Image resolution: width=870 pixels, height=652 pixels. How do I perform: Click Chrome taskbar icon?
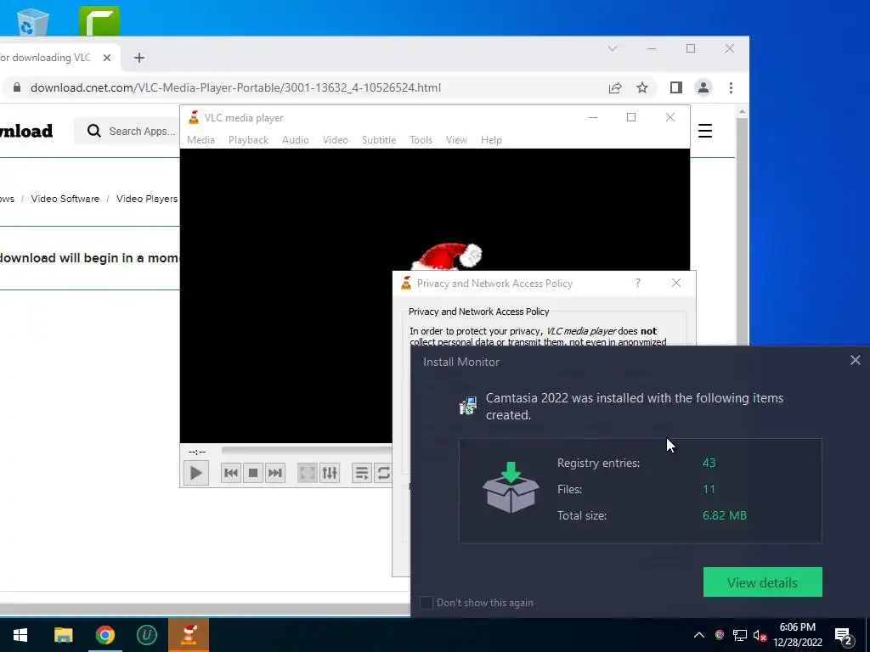pyautogui.click(x=105, y=635)
